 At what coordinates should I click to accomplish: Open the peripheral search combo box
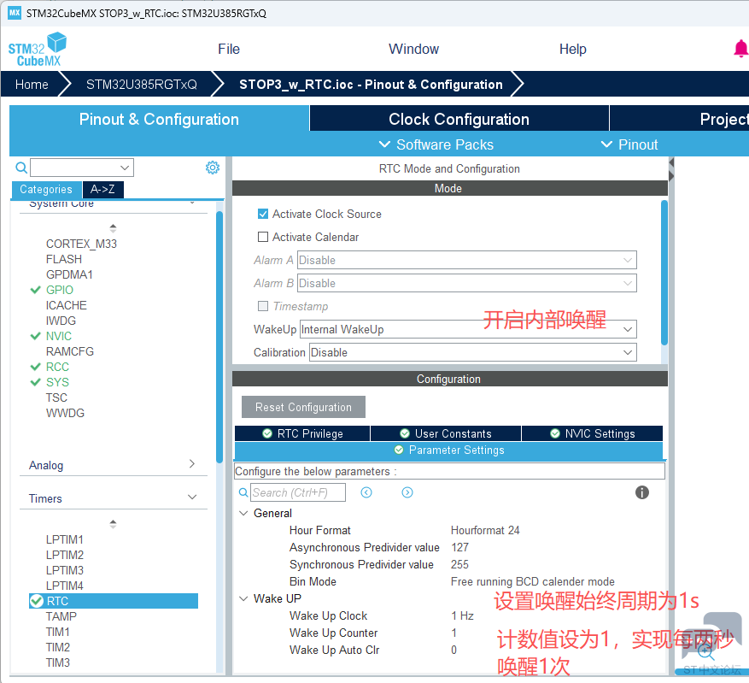coord(82,168)
